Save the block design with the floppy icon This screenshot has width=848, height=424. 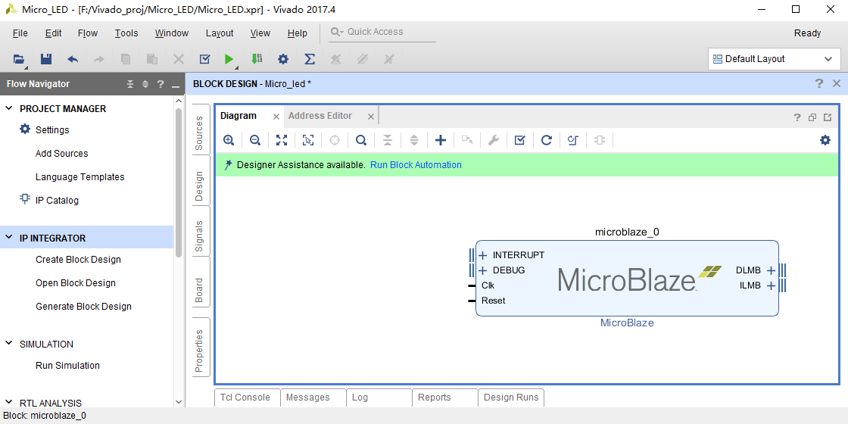(x=46, y=59)
